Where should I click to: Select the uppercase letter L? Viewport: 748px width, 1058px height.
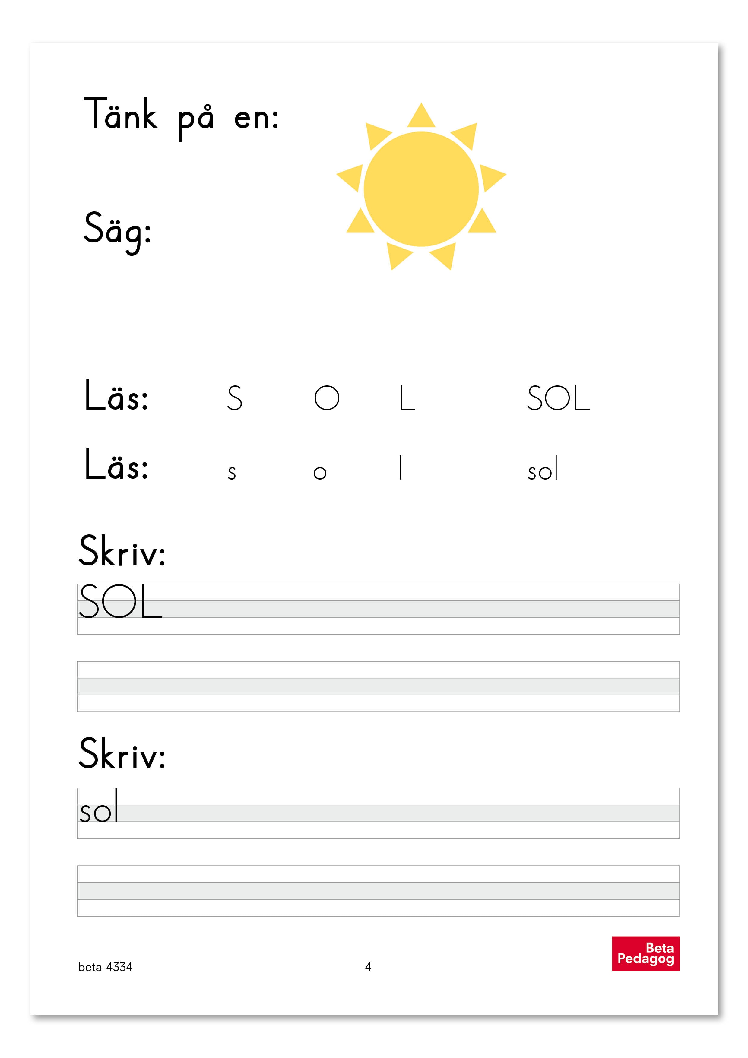tap(407, 398)
